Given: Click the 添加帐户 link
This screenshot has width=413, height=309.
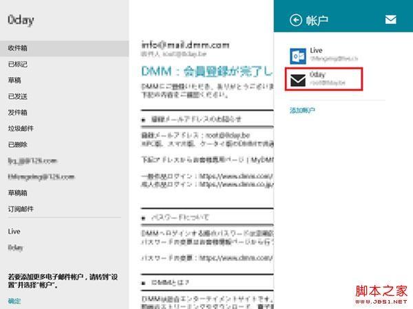Looking at the screenshot, I should click(x=302, y=111).
